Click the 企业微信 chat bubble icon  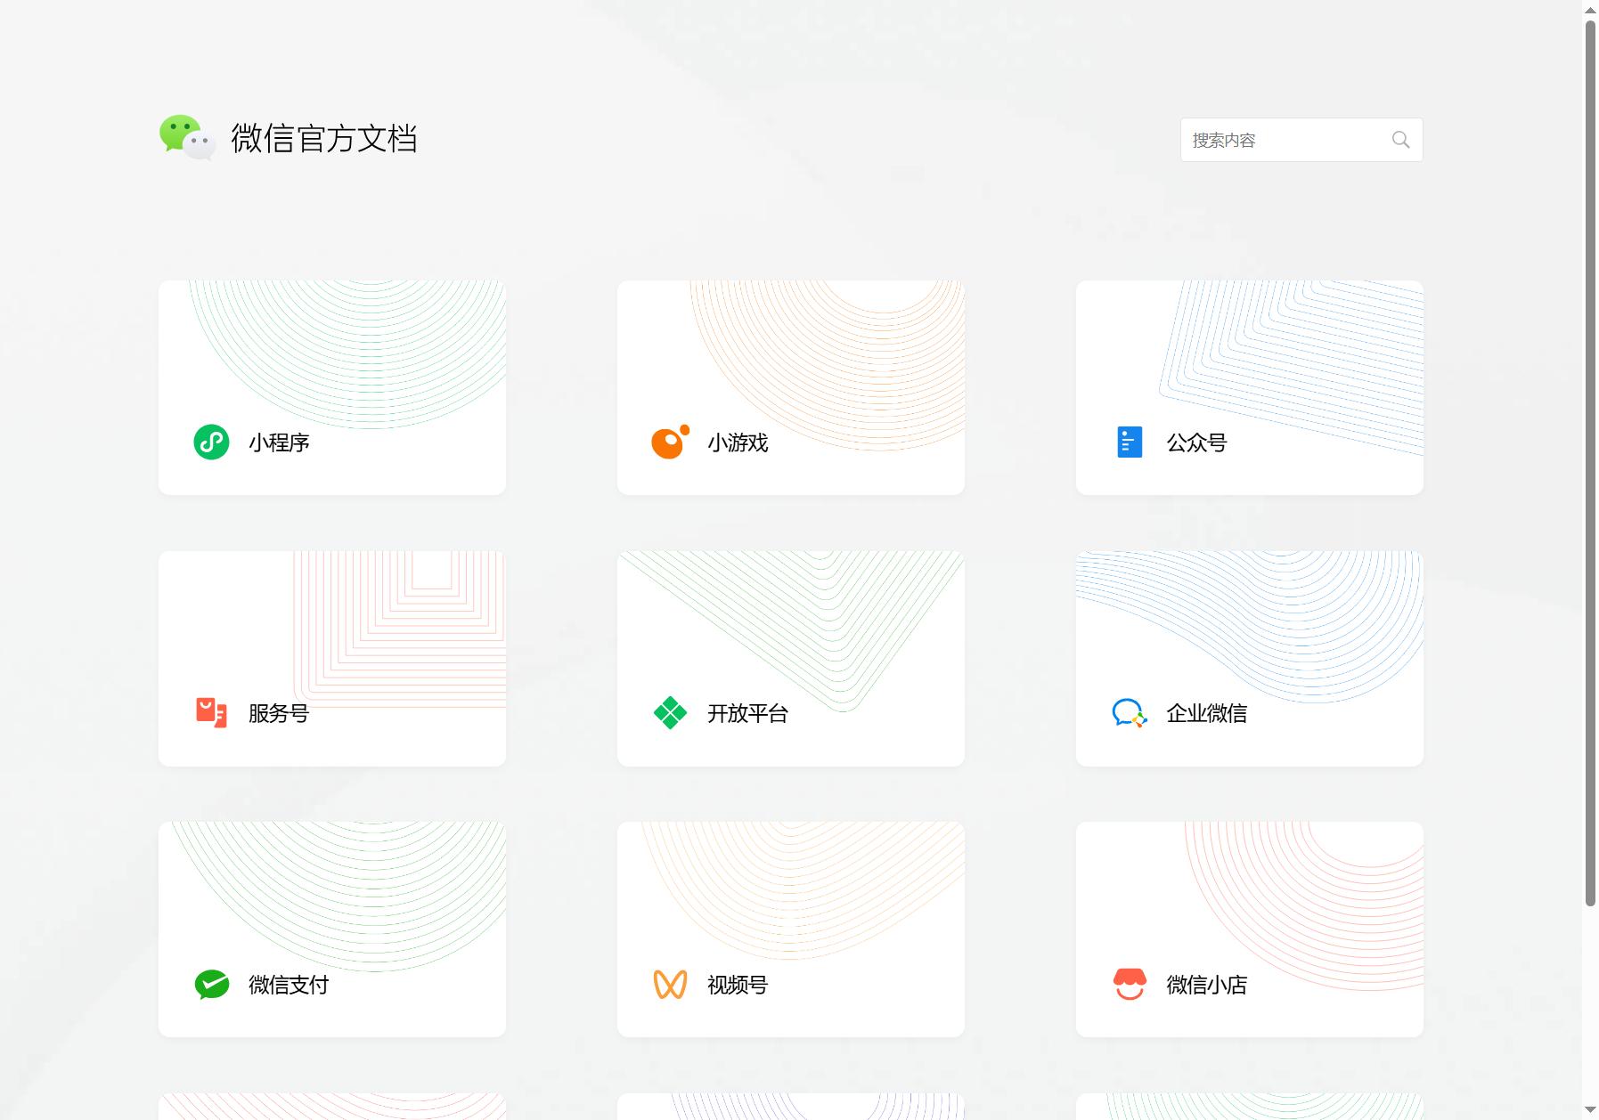pos(1130,712)
